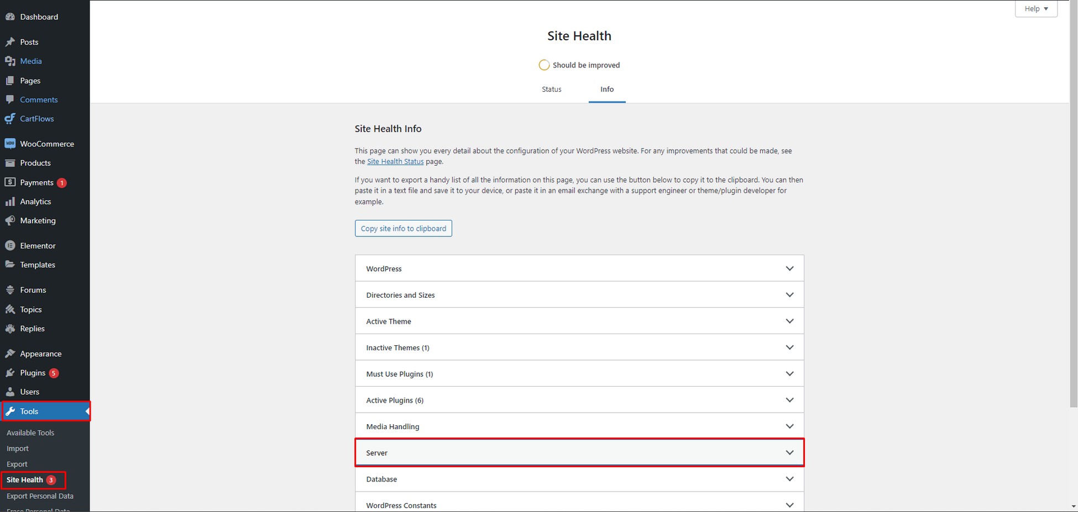Click the Pages icon in sidebar
The width and height of the screenshot is (1078, 512).
(10, 81)
